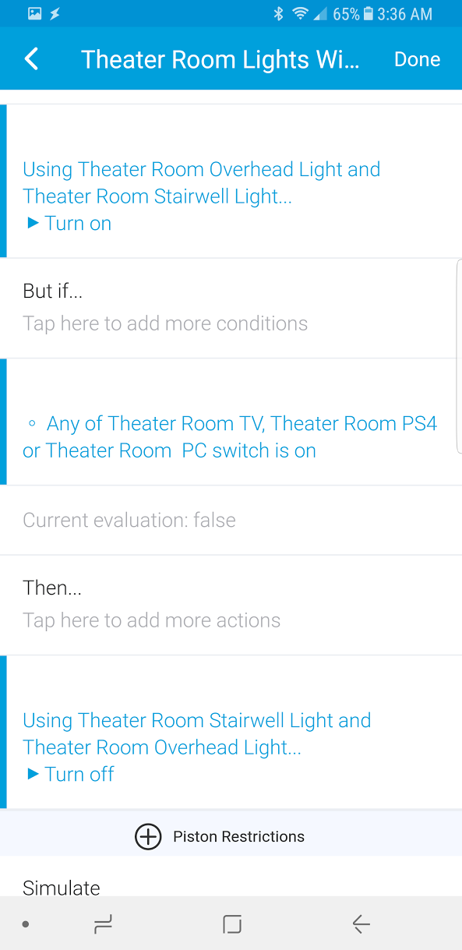462x950 pixels.
Task: Select the bullet condition for Theater Room switches
Action: 231,437
